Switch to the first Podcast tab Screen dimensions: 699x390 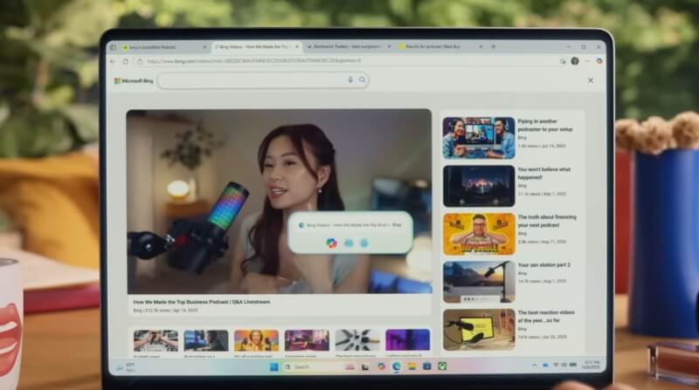(x=160, y=46)
